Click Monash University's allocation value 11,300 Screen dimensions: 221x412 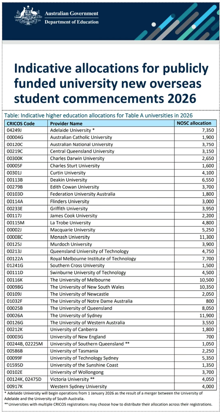(205, 237)
